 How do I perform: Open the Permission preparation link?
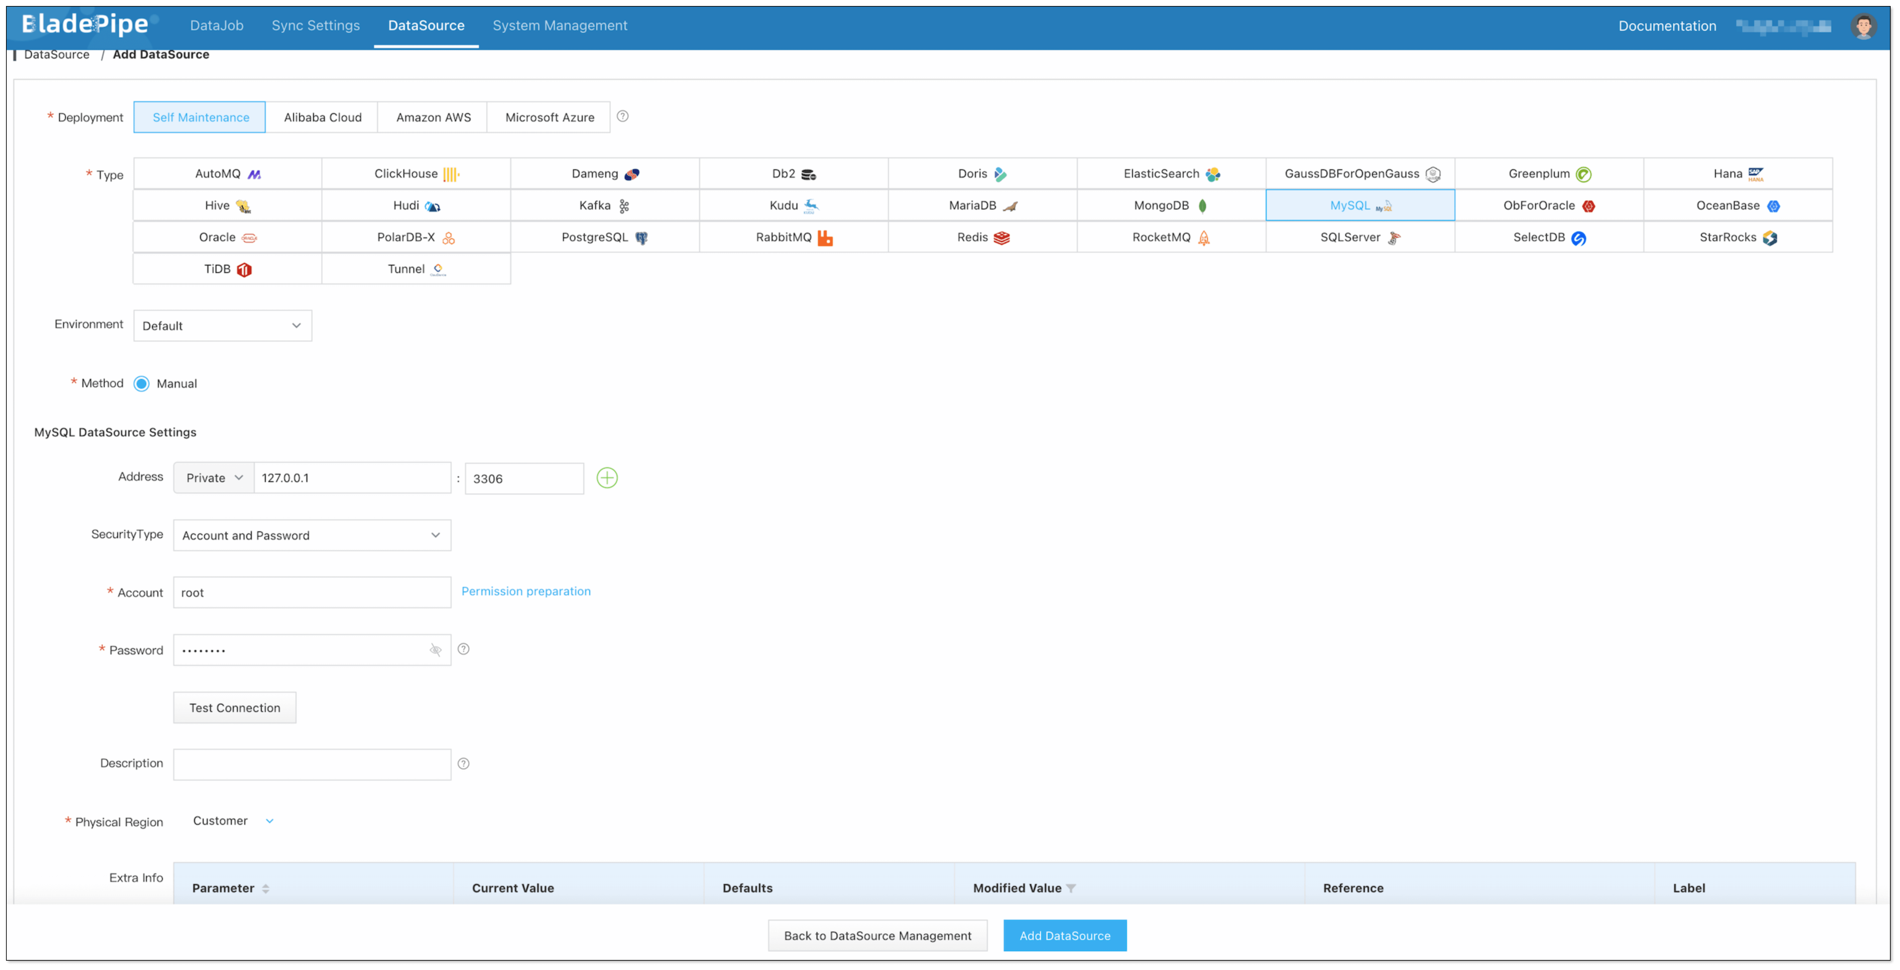click(525, 591)
